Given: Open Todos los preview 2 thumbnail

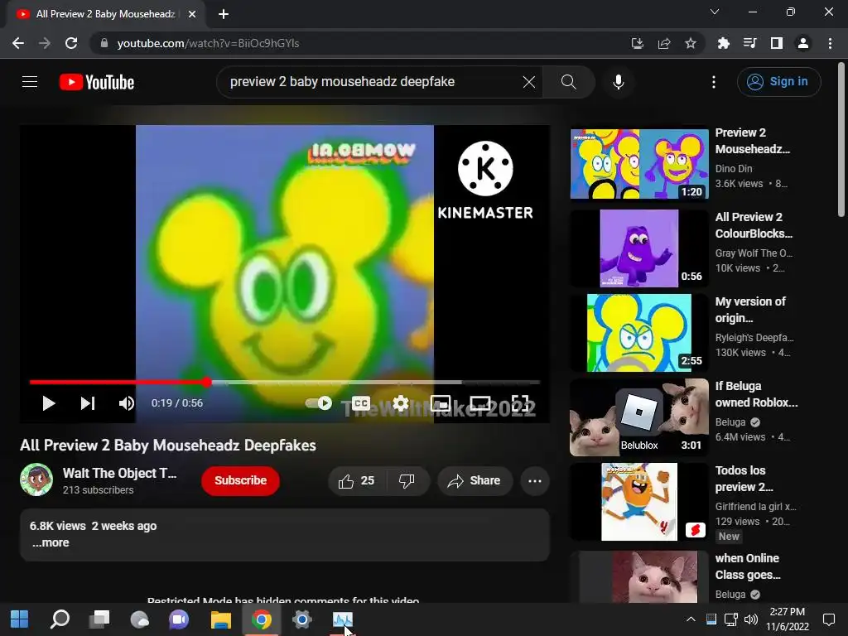Looking at the screenshot, I should pyautogui.click(x=639, y=501).
